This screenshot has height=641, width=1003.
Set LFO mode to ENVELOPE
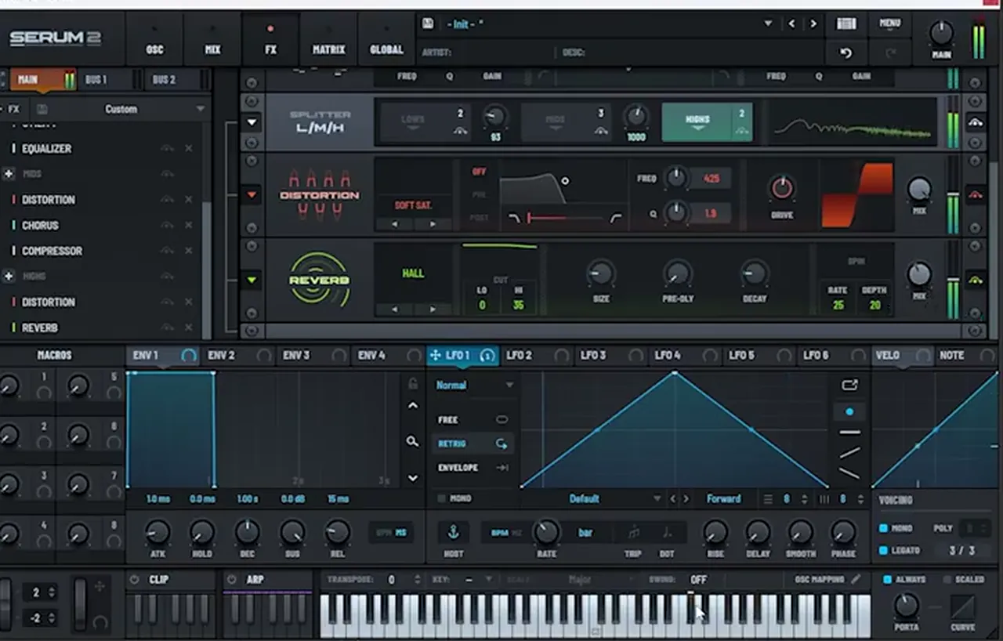(x=473, y=468)
